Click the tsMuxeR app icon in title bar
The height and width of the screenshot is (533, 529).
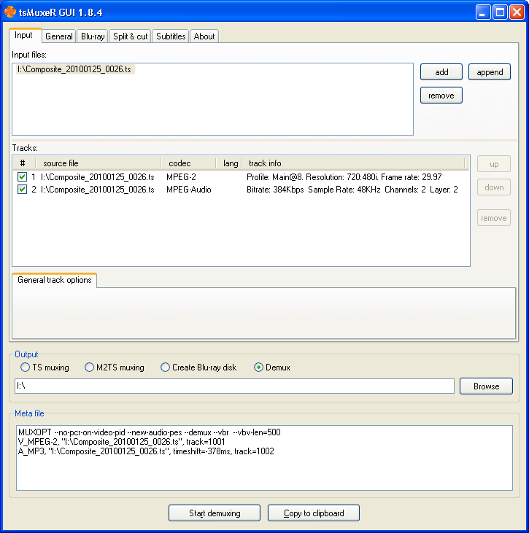(x=10, y=12)
